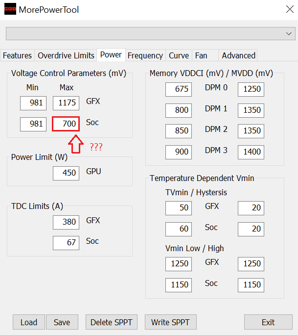The height and width of the screenshot is (335, 298).
Task: Click the TVmin / Hystersis heading
Action: pyautogui.click(x=196, y=192)
